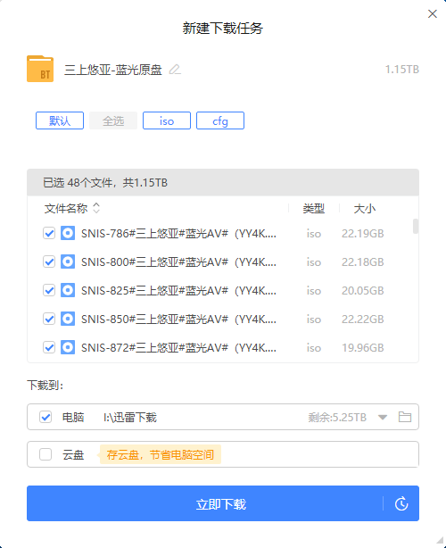The height and width of the screenshot is (548, 446).
Task: Click the disc icon of SNIS-872
Action: (68, 347)
